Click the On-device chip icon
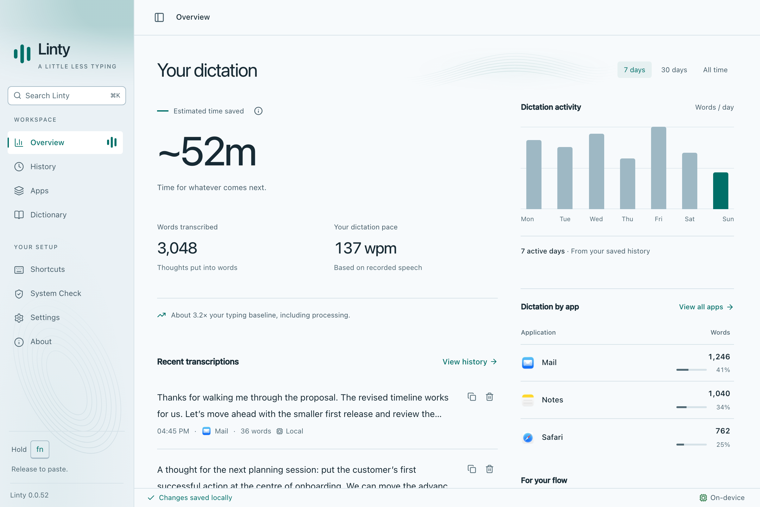Viewport: 760px width, 507px height. [703, 497]
